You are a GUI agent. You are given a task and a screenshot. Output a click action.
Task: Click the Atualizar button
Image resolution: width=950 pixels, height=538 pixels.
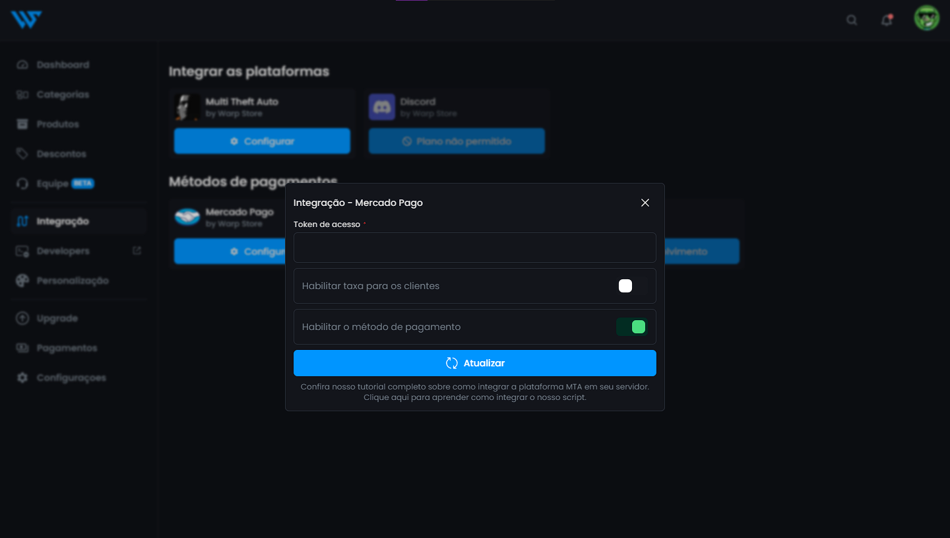[x=475, y=363]
